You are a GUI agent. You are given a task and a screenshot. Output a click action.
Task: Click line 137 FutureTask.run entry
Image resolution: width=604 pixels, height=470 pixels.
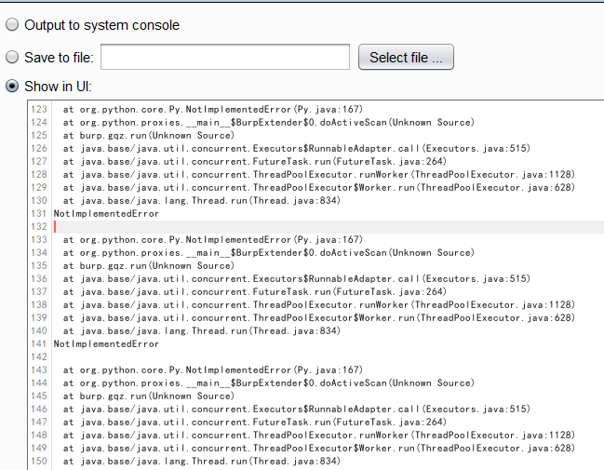255,291
